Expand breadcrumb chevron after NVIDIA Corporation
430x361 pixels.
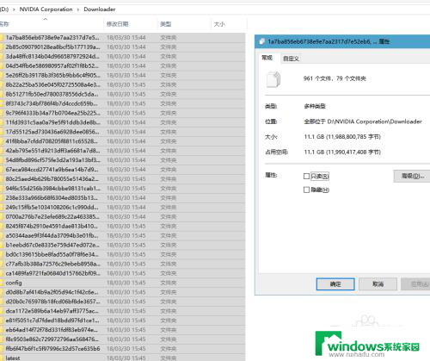click(78, 9)
